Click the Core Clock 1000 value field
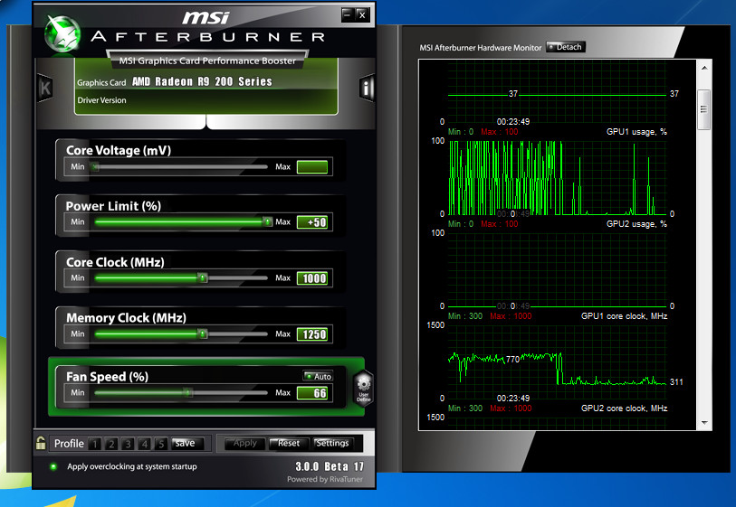Screen dimensions: 736x507 point(312,278)
